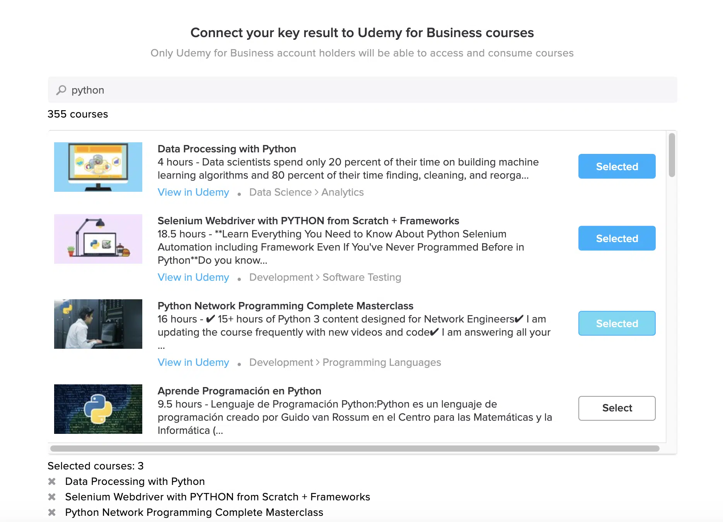Click the Aprende Programación en Python title
Viewport: 723px width, 522px height.
click(240, 391)
